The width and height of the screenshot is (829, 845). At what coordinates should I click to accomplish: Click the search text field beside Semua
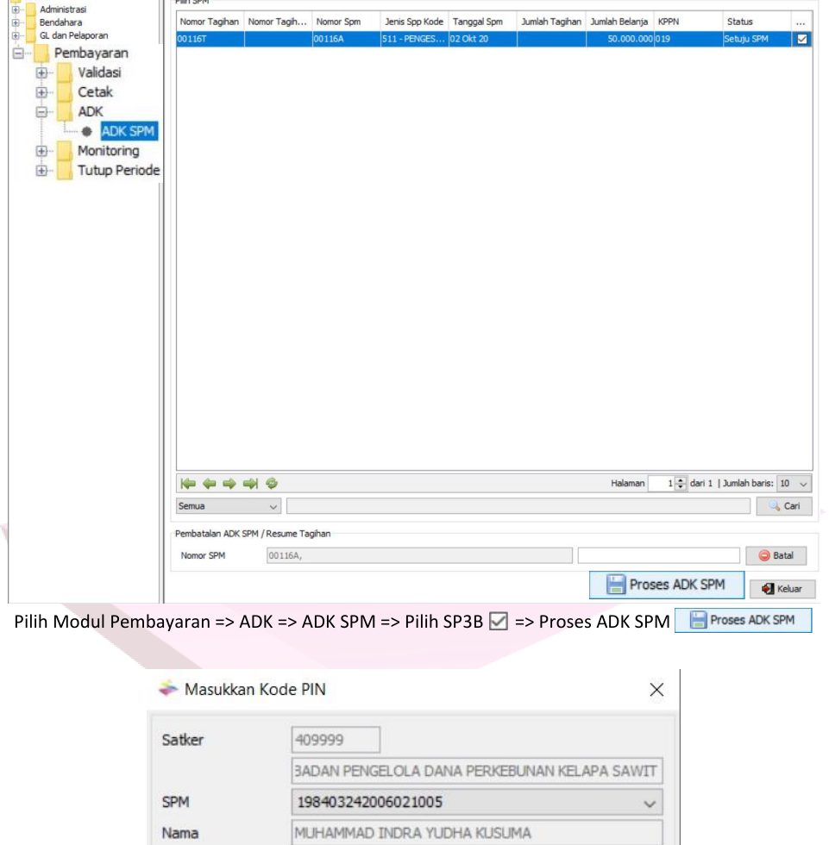click(518, 506)
